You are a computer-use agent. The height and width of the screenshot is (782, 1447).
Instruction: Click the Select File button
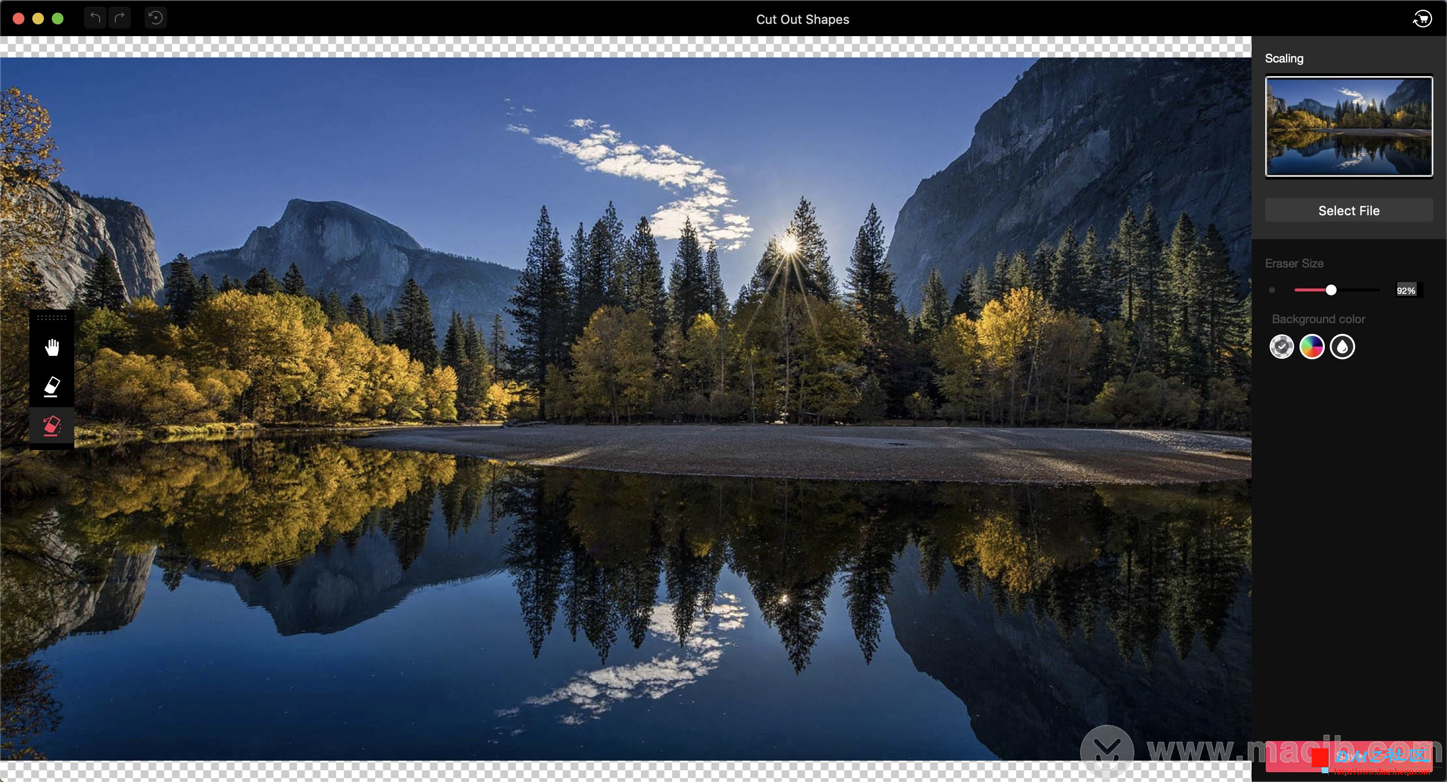coord(1349,210)
